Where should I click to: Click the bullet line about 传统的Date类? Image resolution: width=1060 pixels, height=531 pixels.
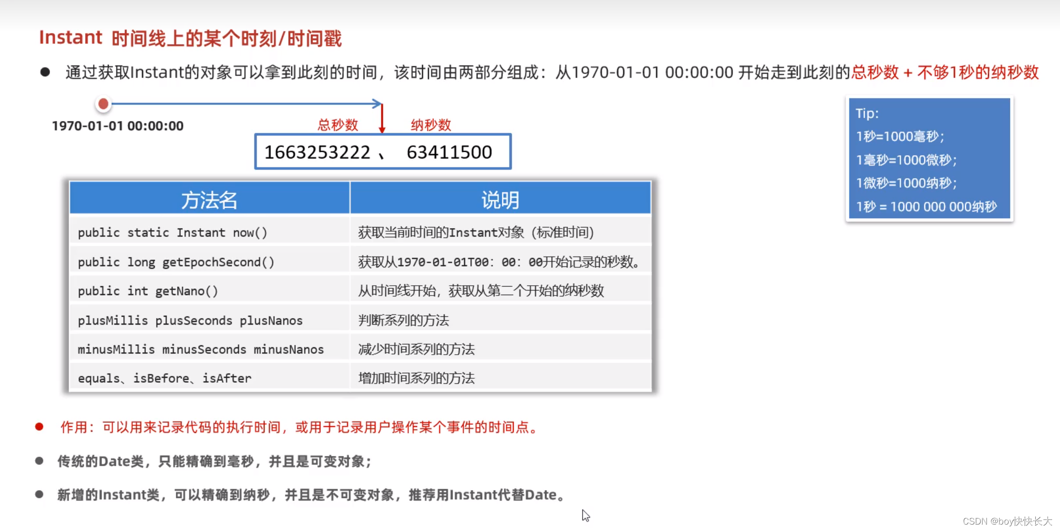(x=214, y=462)
